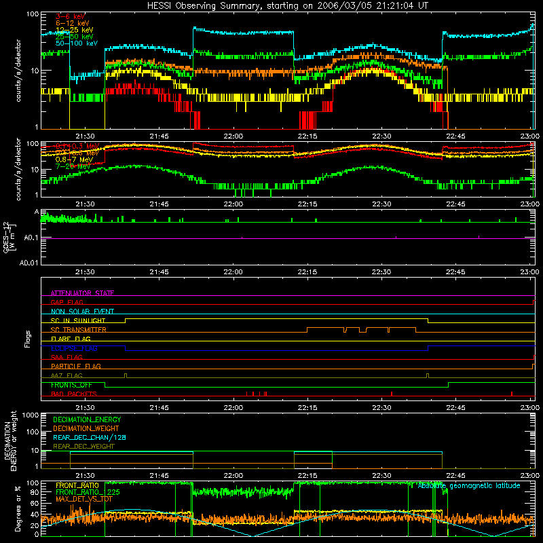
Task: Click 22:45 tick under the GOES panel
Action: click(455, 272)
